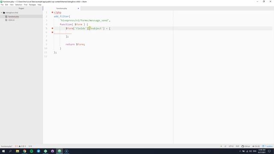Click the linter error dot on line 6

pos(52,33)
